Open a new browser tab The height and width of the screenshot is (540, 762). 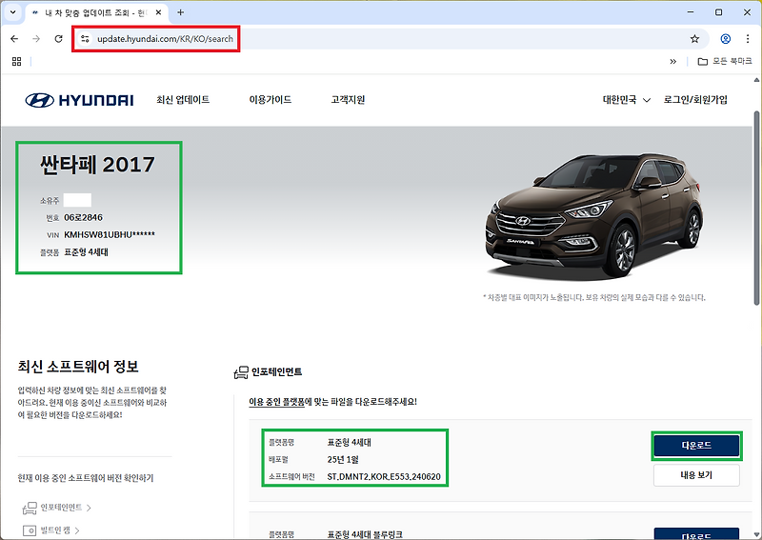pyautogui.click(x=180, y=12)
